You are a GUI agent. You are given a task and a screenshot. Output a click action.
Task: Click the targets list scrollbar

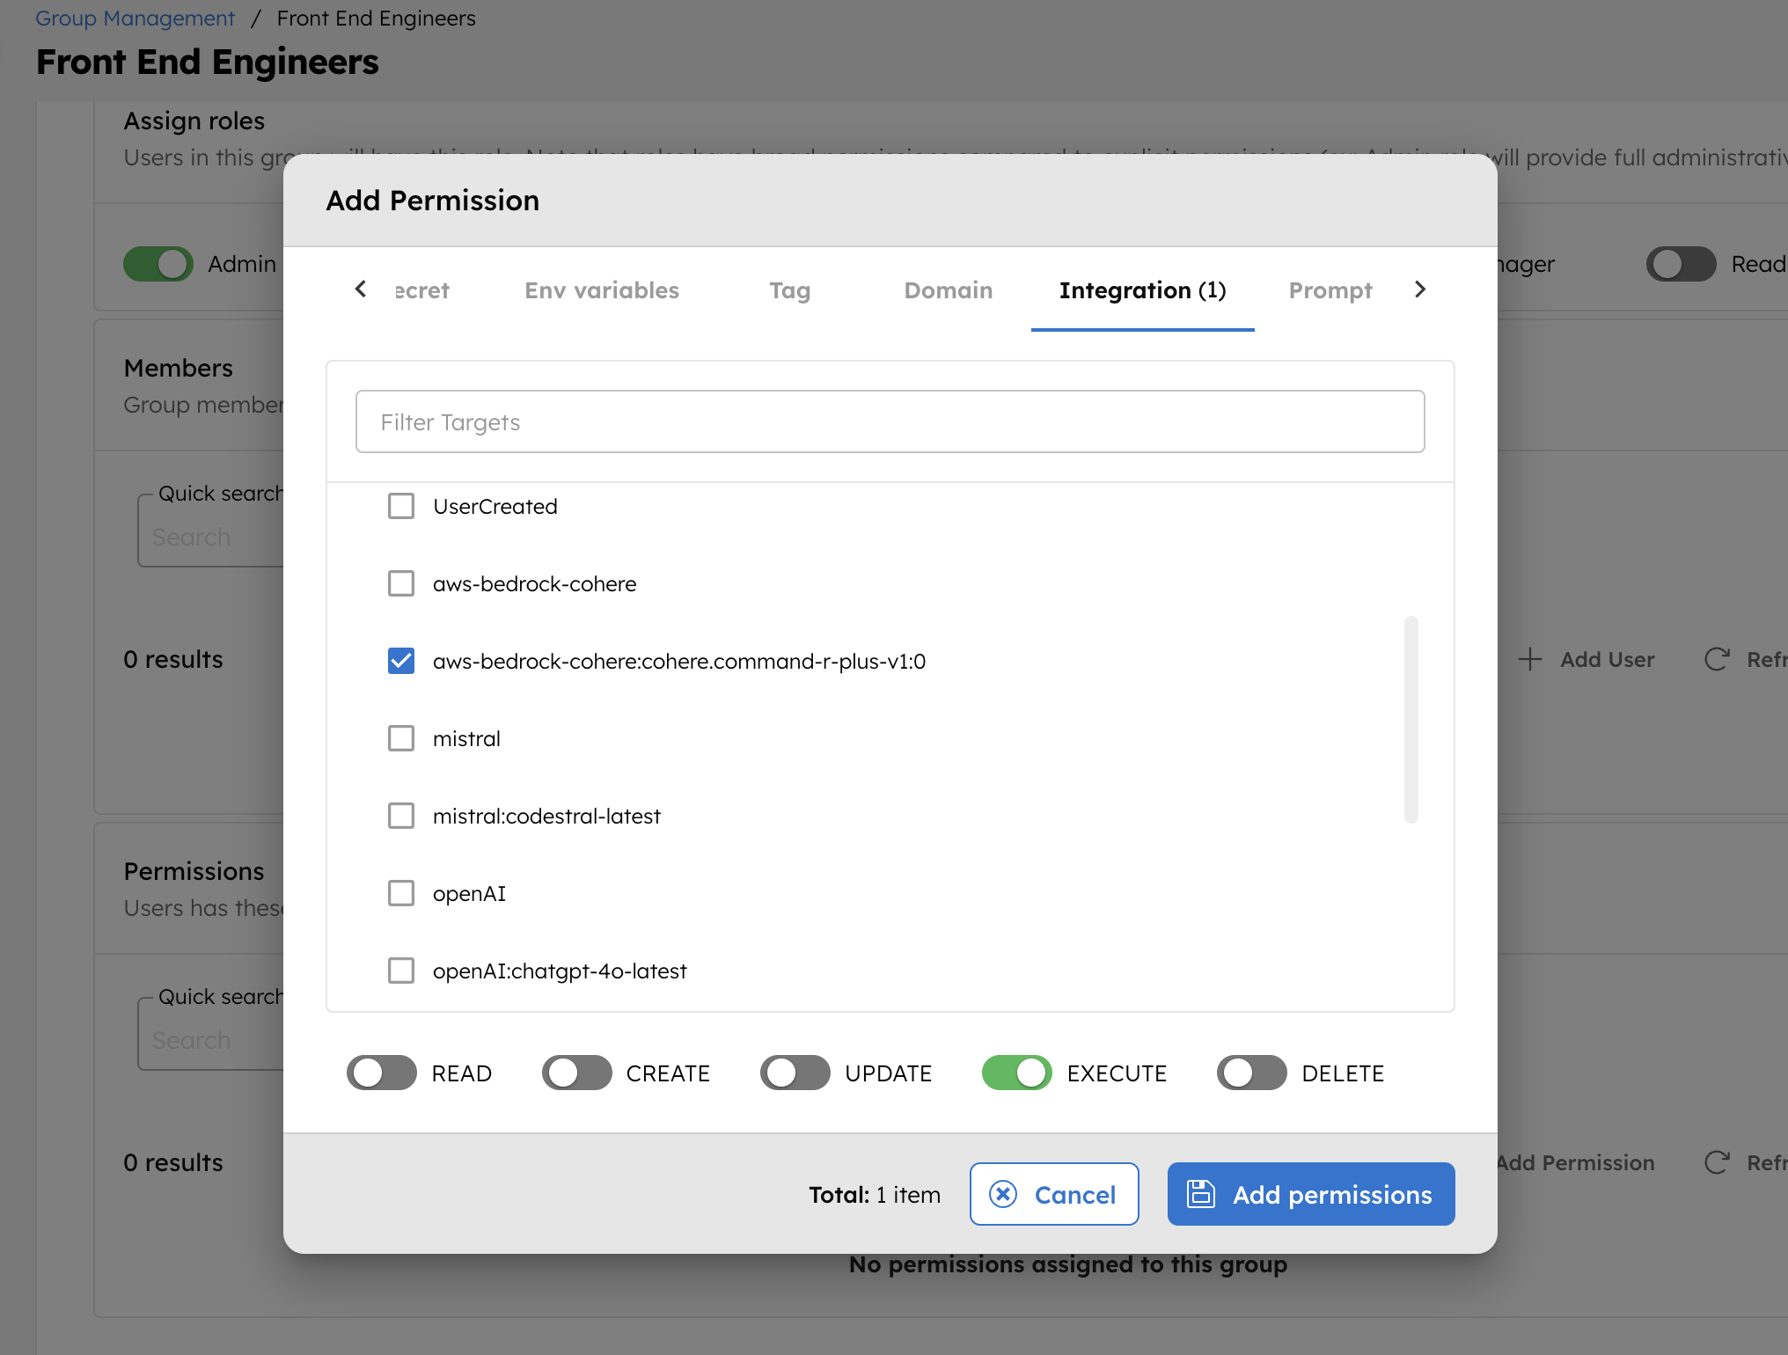click(x=1411, y=719)
